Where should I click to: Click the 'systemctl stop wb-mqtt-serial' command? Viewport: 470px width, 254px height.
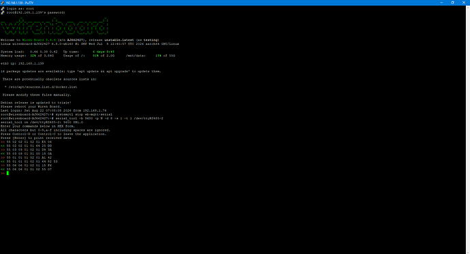pos(84,114)
